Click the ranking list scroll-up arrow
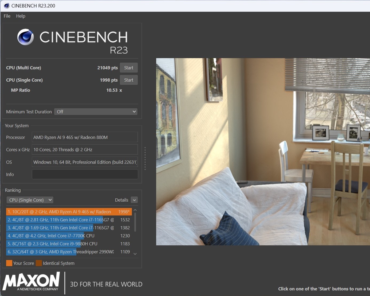The image size is (370, 296). (x=135, y=210)
